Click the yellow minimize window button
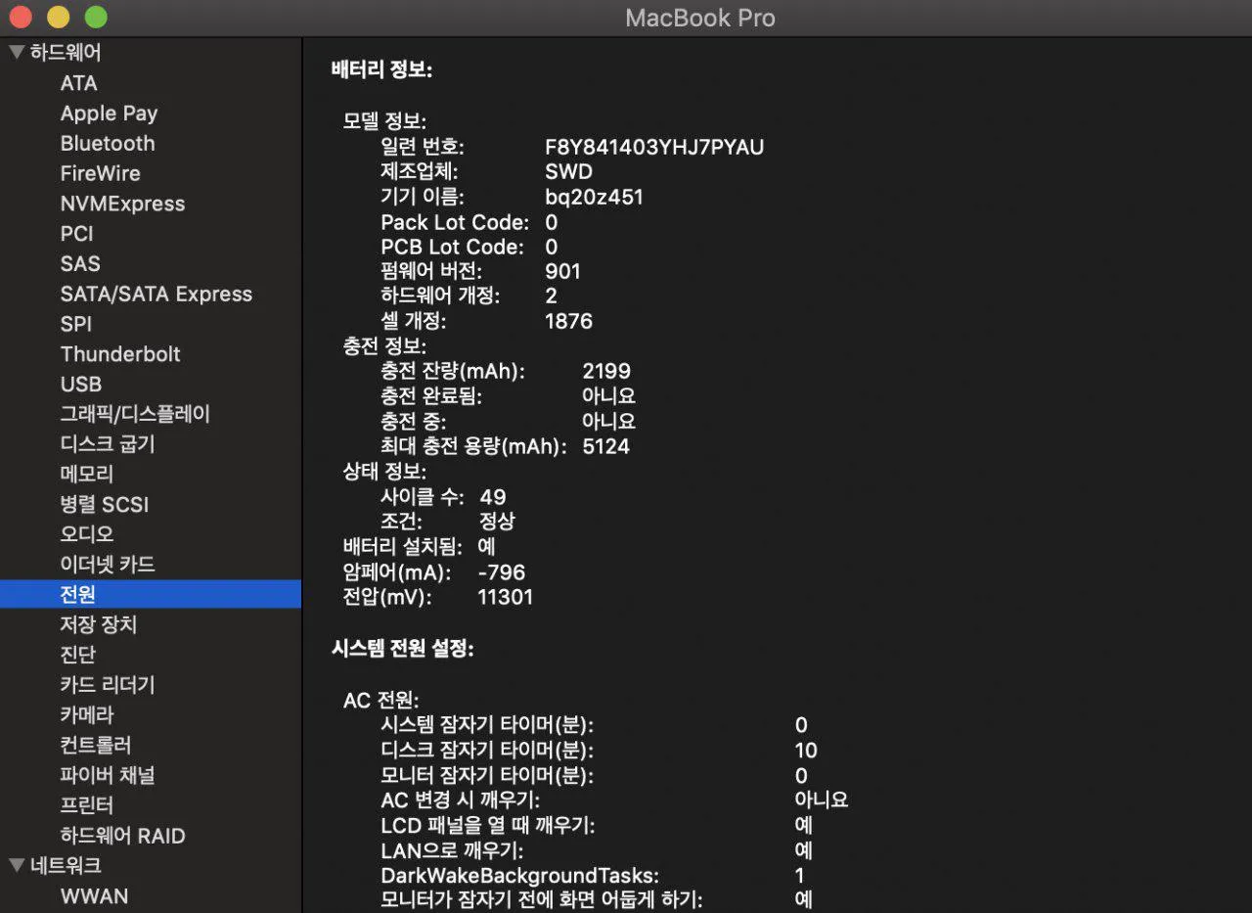 click(x=58, y=17)
